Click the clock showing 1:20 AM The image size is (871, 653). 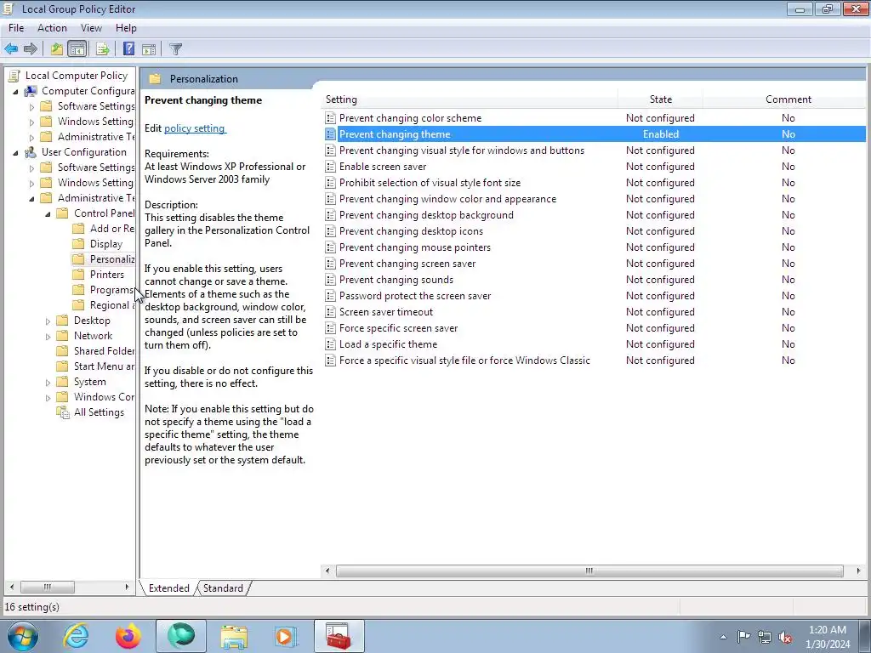click(828, 630)
